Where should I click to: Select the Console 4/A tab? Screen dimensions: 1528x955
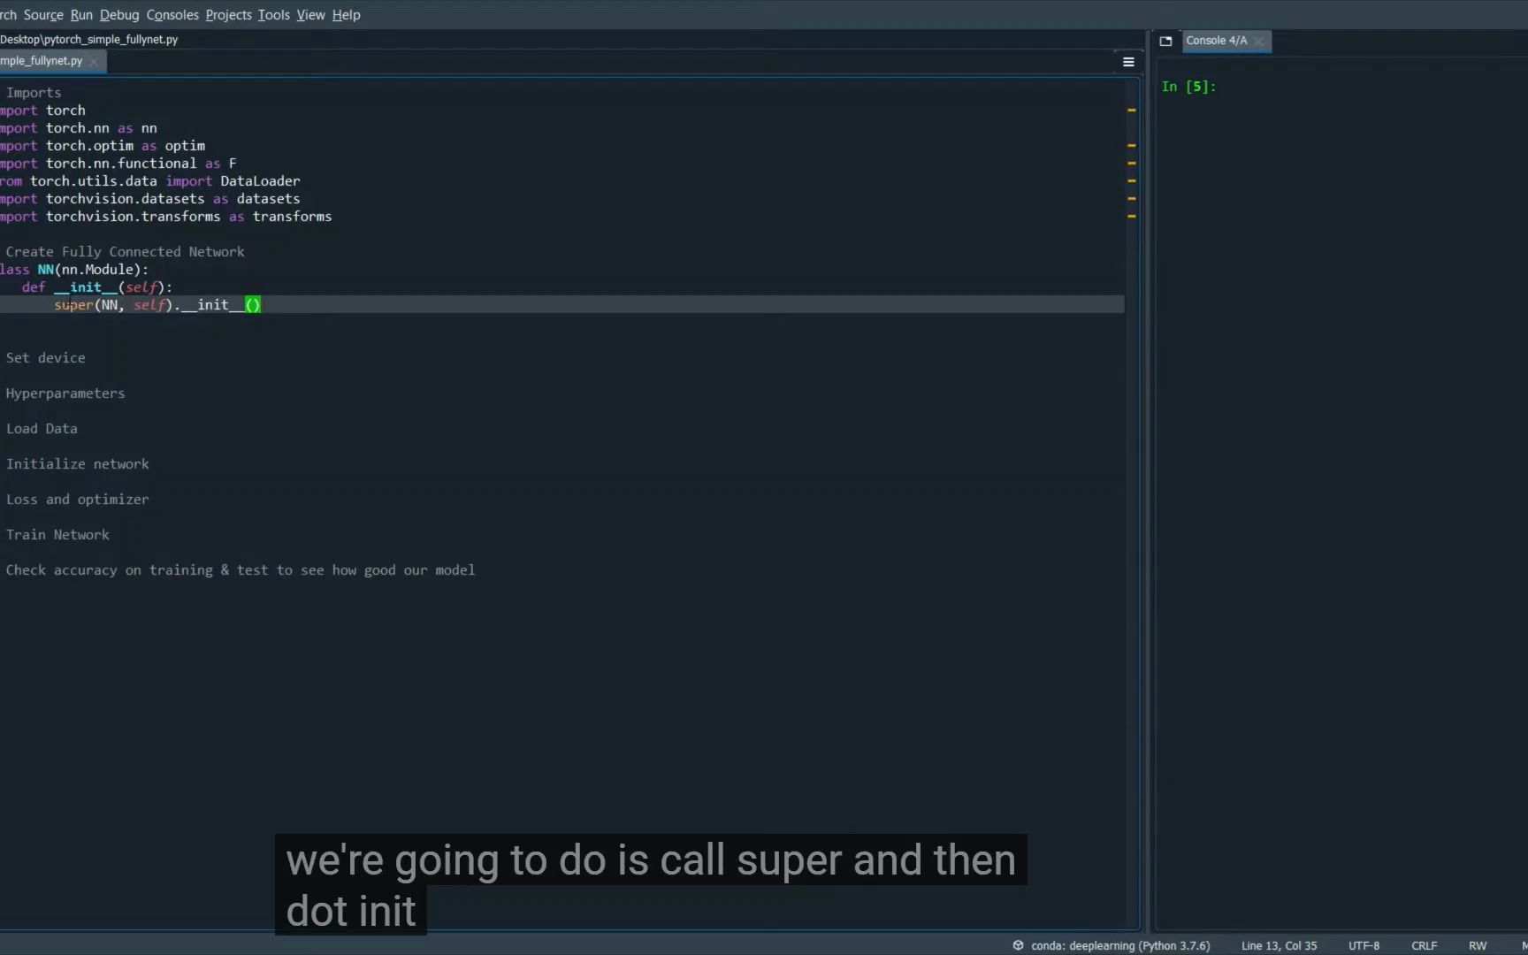tap(1216, 41)
